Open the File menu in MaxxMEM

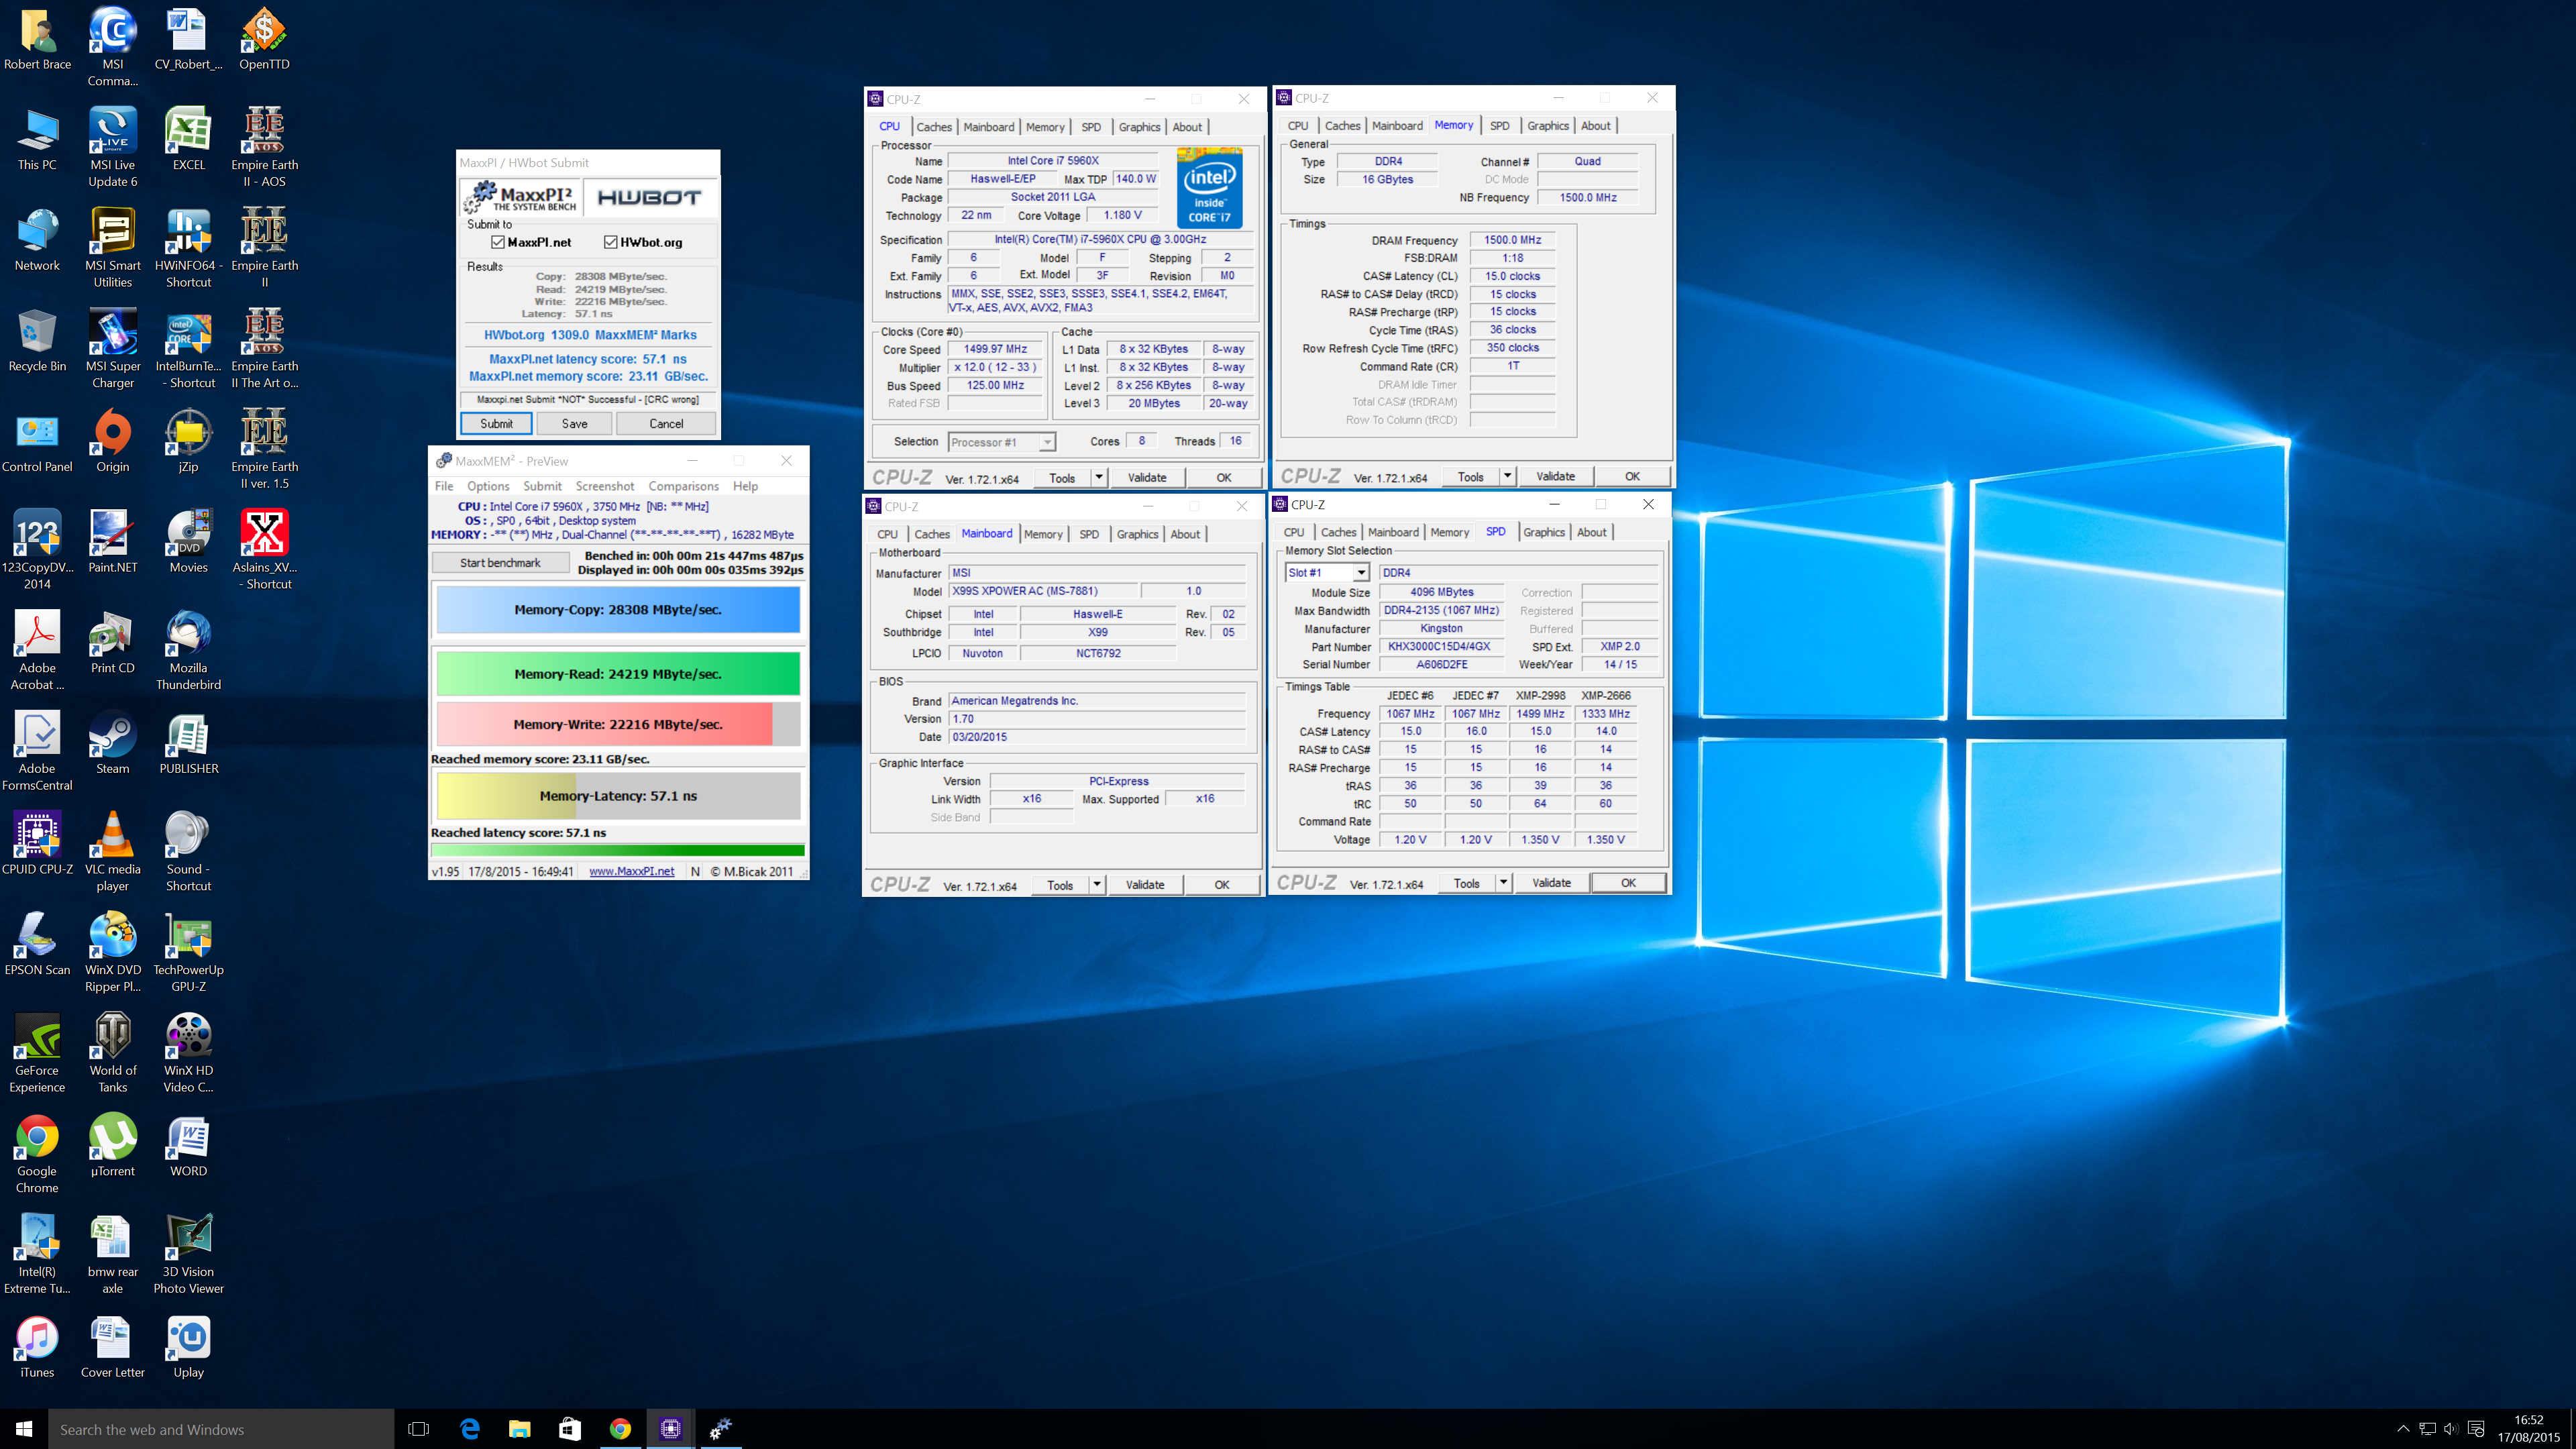click(x=444, y=486)
